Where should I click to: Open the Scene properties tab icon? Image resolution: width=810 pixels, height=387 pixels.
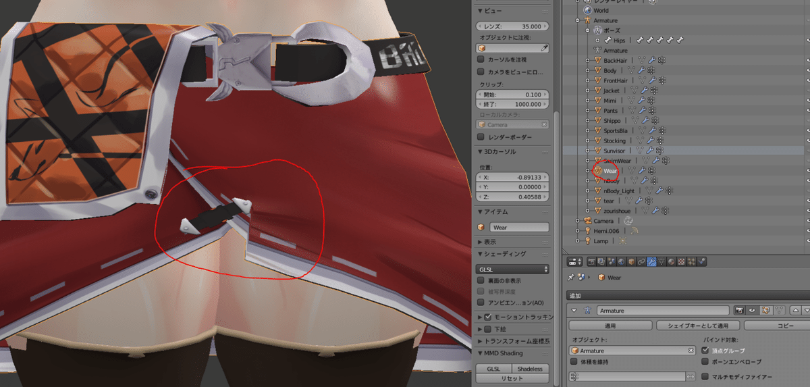point(612,261)
